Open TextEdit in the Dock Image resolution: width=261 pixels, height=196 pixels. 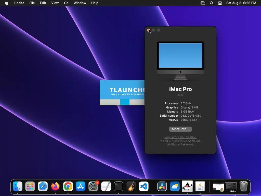coord(106,186)
